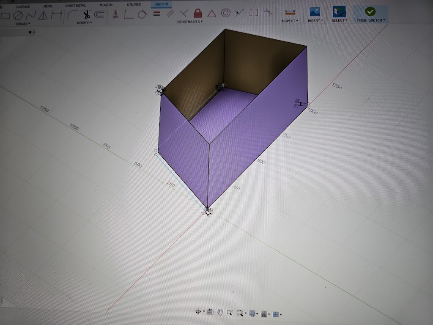Screen dimensions: 433x325
Task: Open Display Settings monitor icon
Action: click(252, 314)
